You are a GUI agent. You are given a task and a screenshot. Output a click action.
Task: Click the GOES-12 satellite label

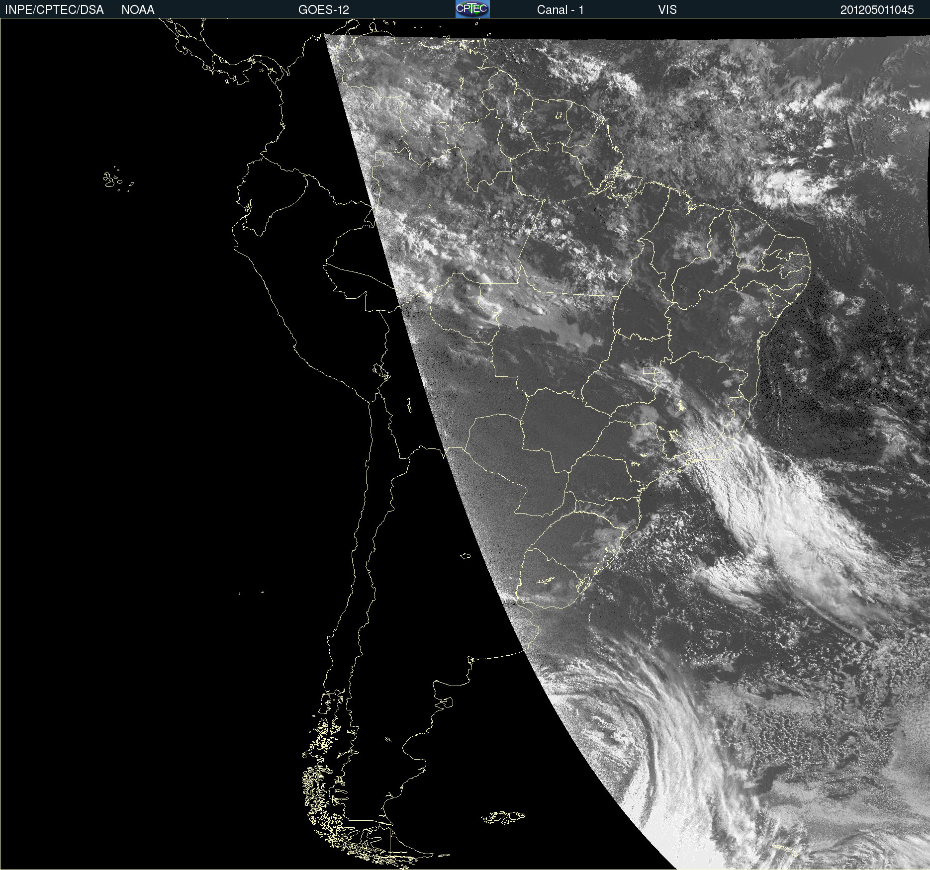[324, 10]
